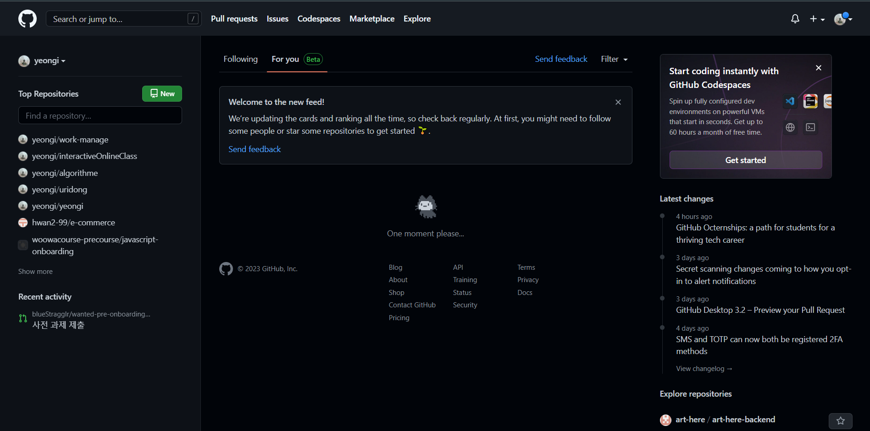Image resolution: width=870 pixels, height=431 pixels.
Task: Click the terminal icon in Codespaces card
Action: [810, 127]
